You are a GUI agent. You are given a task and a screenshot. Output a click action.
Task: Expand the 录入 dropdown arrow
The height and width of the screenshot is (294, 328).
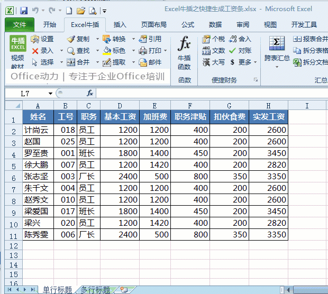[x=61, y=51]
